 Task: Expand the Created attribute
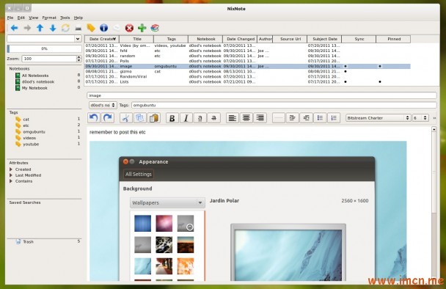pyautogui.click(x=11, y=169)
